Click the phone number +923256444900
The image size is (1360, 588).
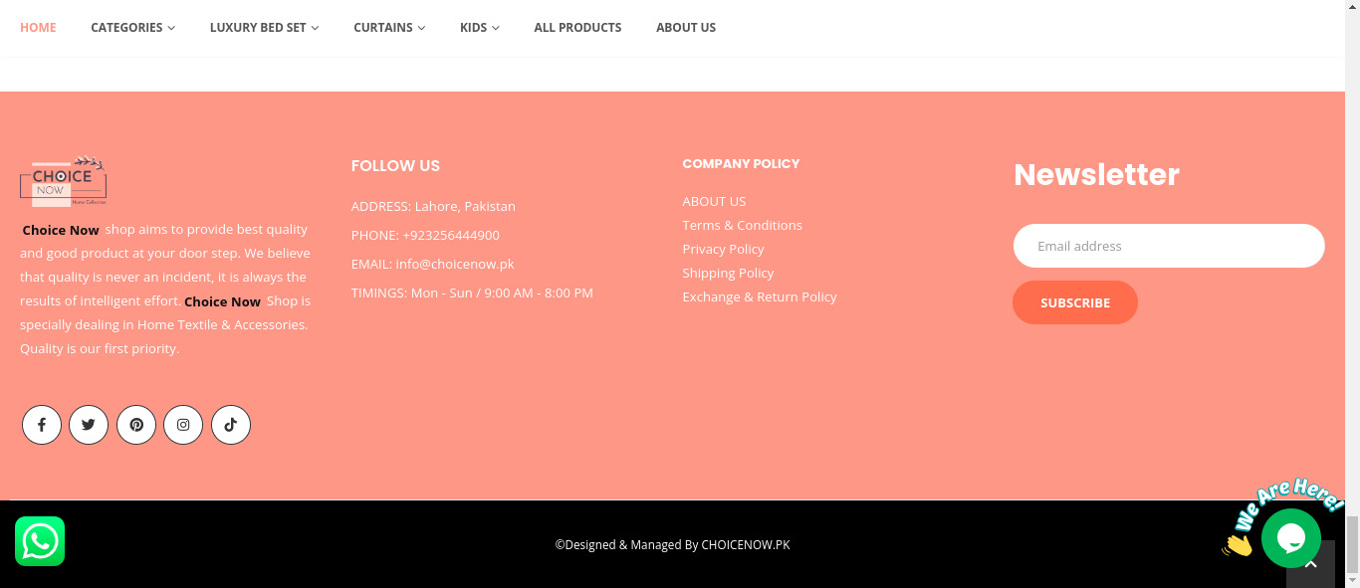[x=451, y=235]
